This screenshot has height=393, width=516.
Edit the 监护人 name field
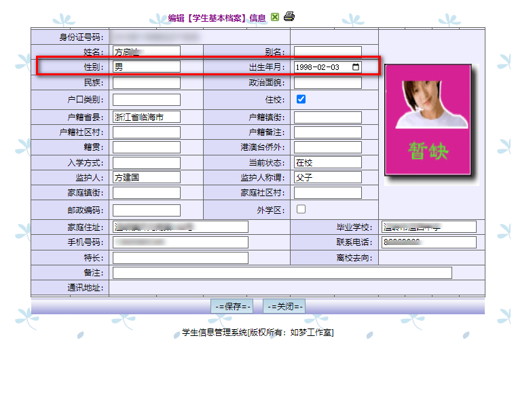click(x=146, y=177)
